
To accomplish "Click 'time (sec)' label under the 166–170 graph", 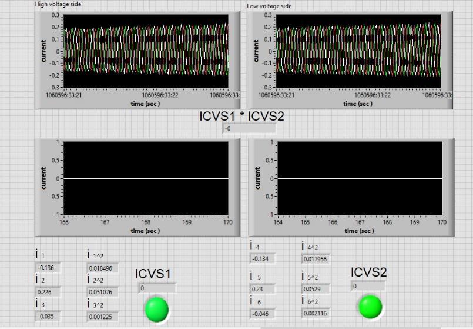I will pyautogui.click(x=145, y=231).
